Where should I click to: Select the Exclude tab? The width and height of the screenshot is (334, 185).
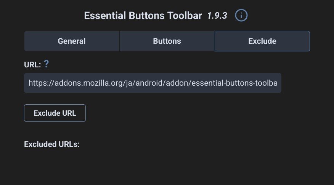[262, 41]
